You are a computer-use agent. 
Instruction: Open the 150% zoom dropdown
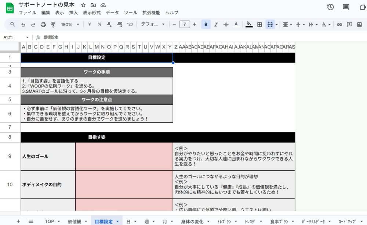(70, 24)
